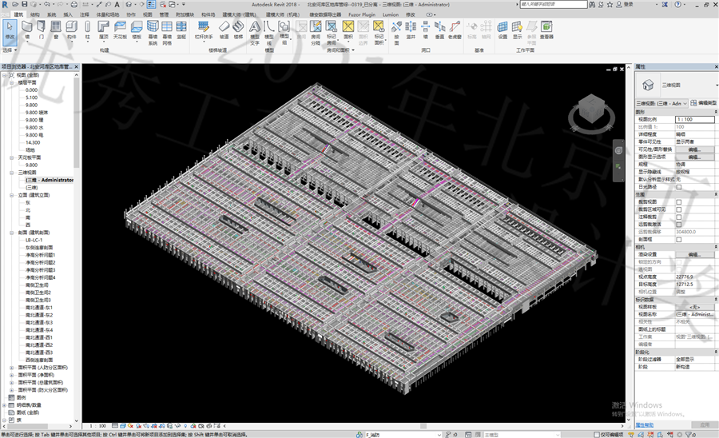Toggle the 日光路径 (Sun Path) checkbox
Image resolution: width=719 pixels, height=438 pixels.
click(679, 186)
